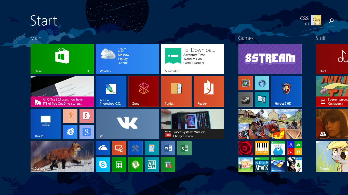Launch Super Golf Land
Screen dimensions: 348x195
point(246,165)
